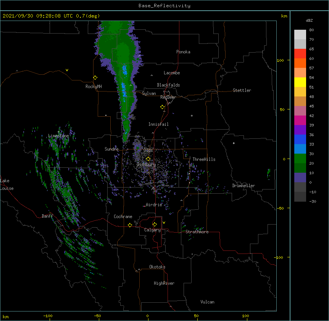Click the Limestone label
Image resolution: width=329 pixels, height=321 pixels.
pyautogui.click(x=58, y=136)
